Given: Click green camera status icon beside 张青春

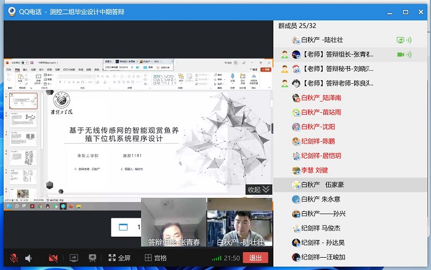Looking at the screenshot, I should (401, 54).
